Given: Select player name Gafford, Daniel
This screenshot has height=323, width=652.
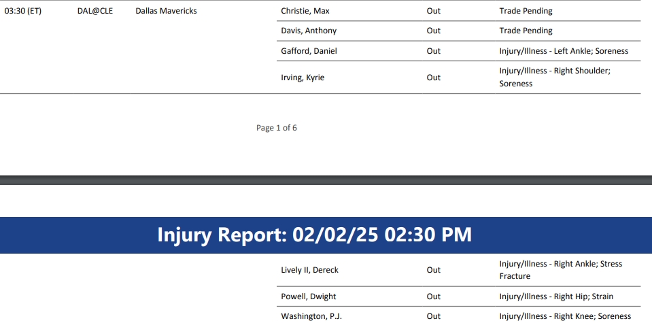Looking at the screenshot, I should point(309,51).
